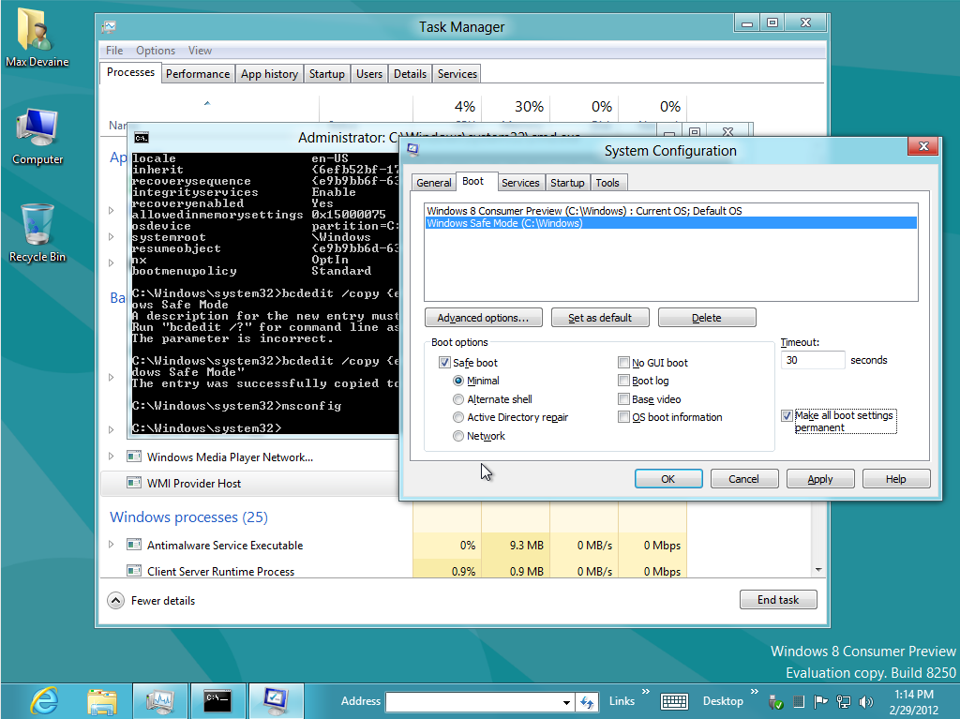Toggle the Safe boot checkbox
Screen dimensions: 960x719
point(444,363)
